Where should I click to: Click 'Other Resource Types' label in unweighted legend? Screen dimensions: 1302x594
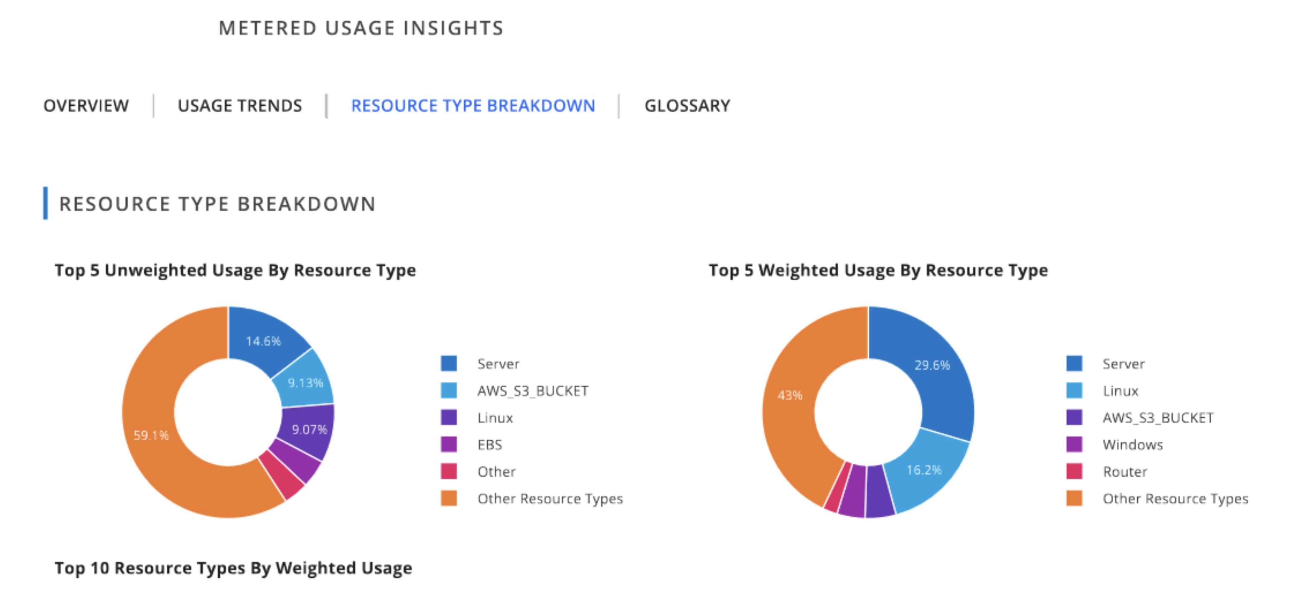pyautogui.click(x=550, y=498)
